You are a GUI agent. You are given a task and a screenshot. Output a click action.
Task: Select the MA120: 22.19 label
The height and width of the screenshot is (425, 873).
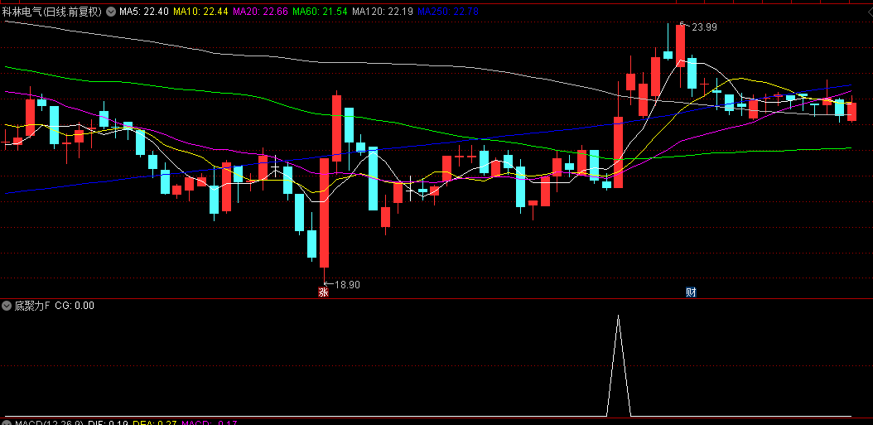[383, 11]
